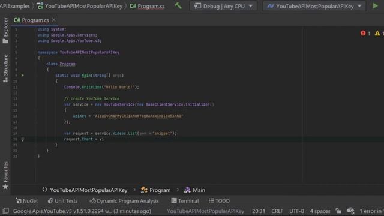Click the 20:31 caret position indicator
The height and width of the screenshot is (216, 384).
259,211
